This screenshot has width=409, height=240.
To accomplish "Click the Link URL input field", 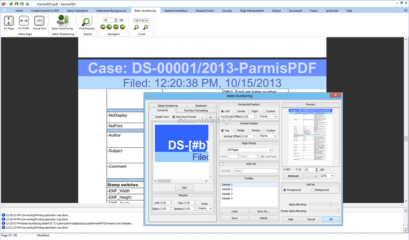I will tap(256, 171).
